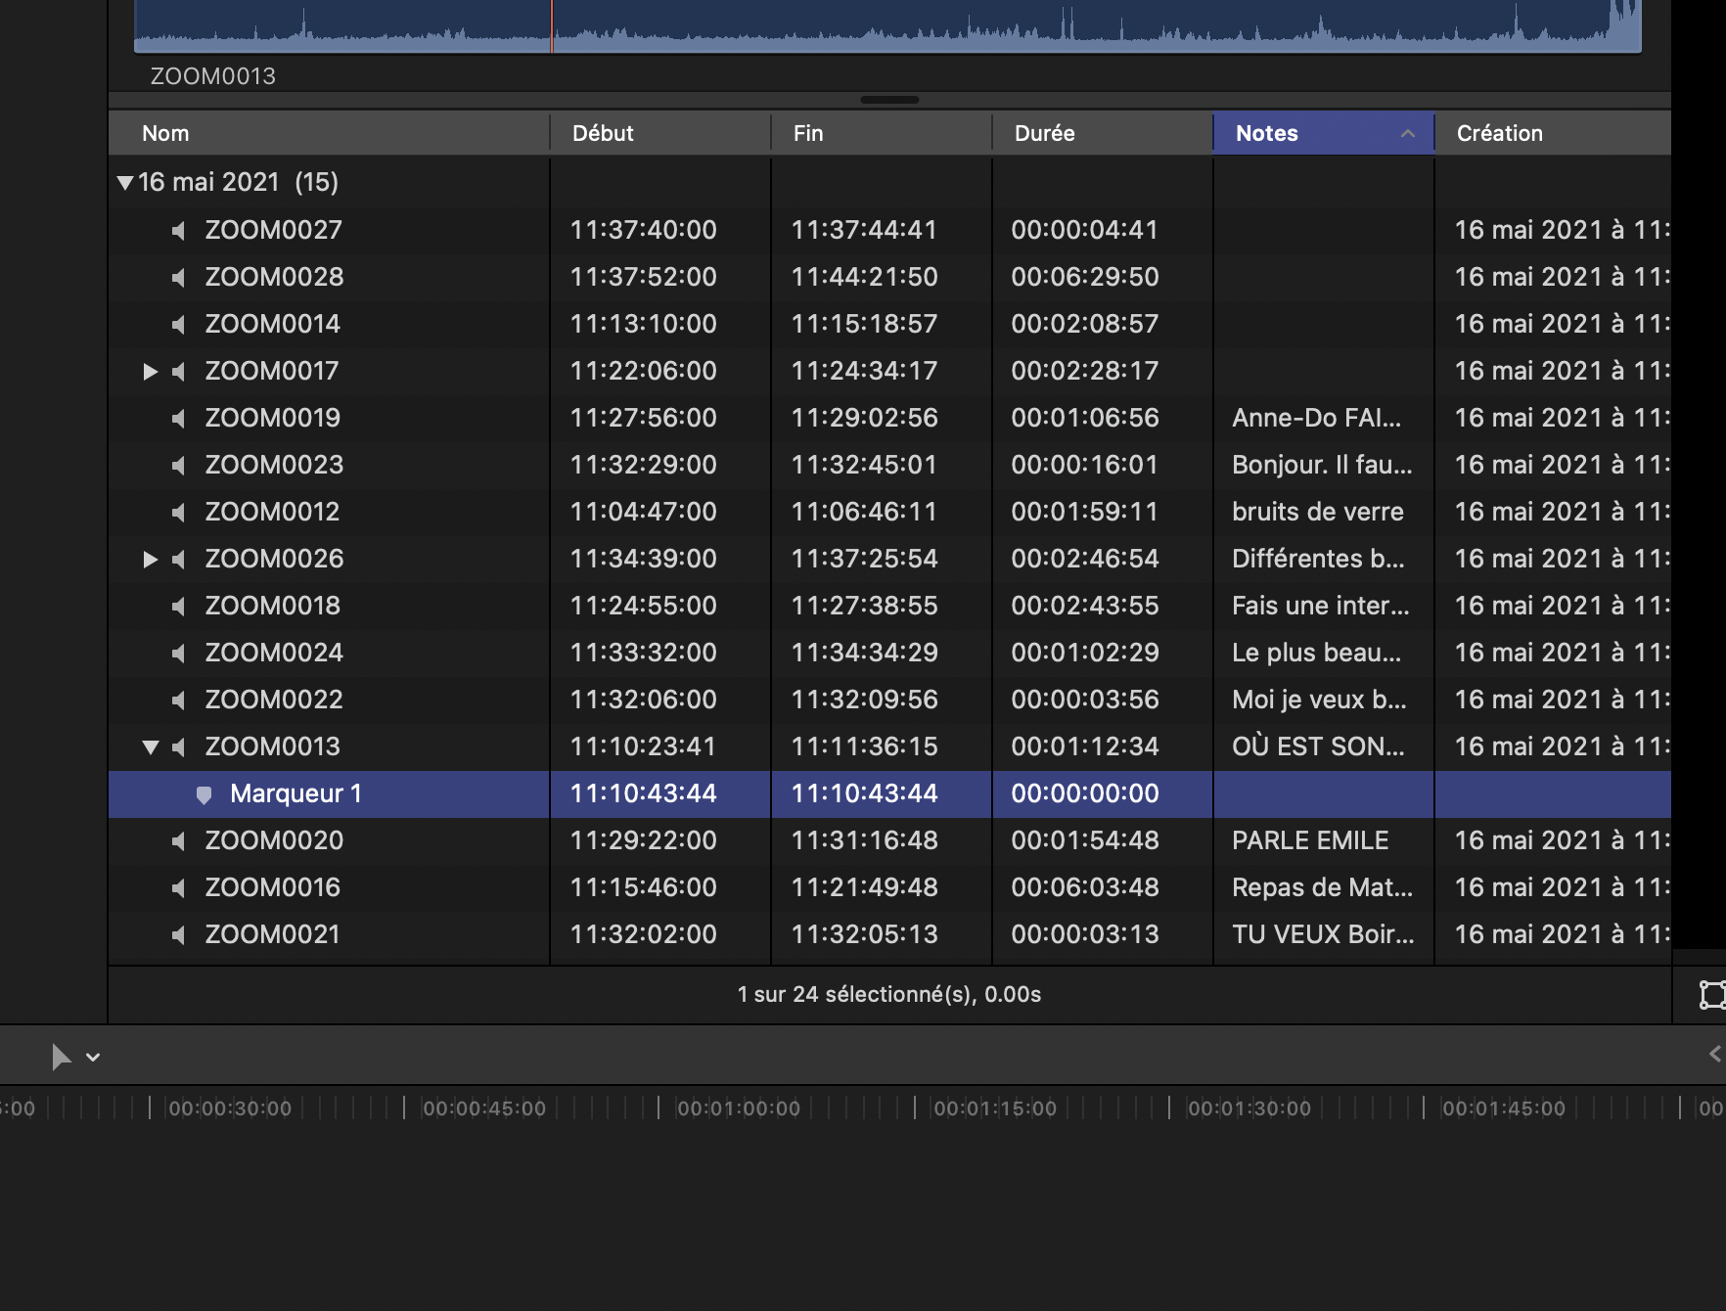Click the note 'OÙ EST SON...'
The image size is (1726, 1311).
pos(1319,747)
